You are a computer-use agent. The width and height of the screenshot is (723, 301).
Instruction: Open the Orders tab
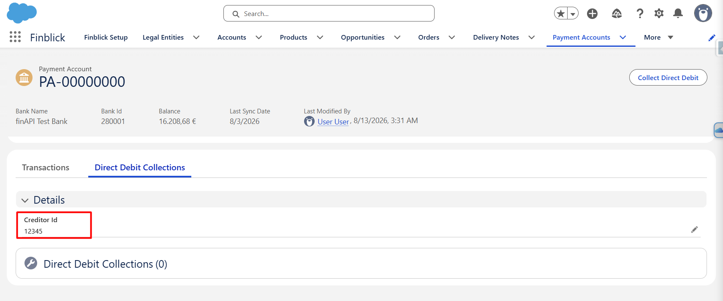(x=429, y=38)
